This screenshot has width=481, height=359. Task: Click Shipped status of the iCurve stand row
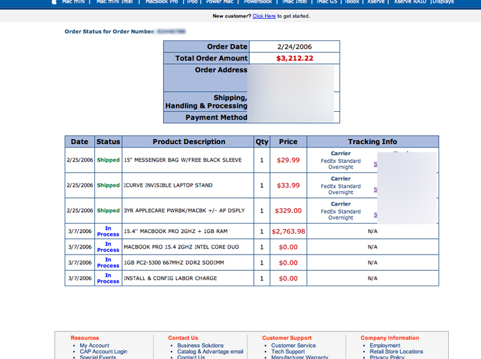point(108,185)
